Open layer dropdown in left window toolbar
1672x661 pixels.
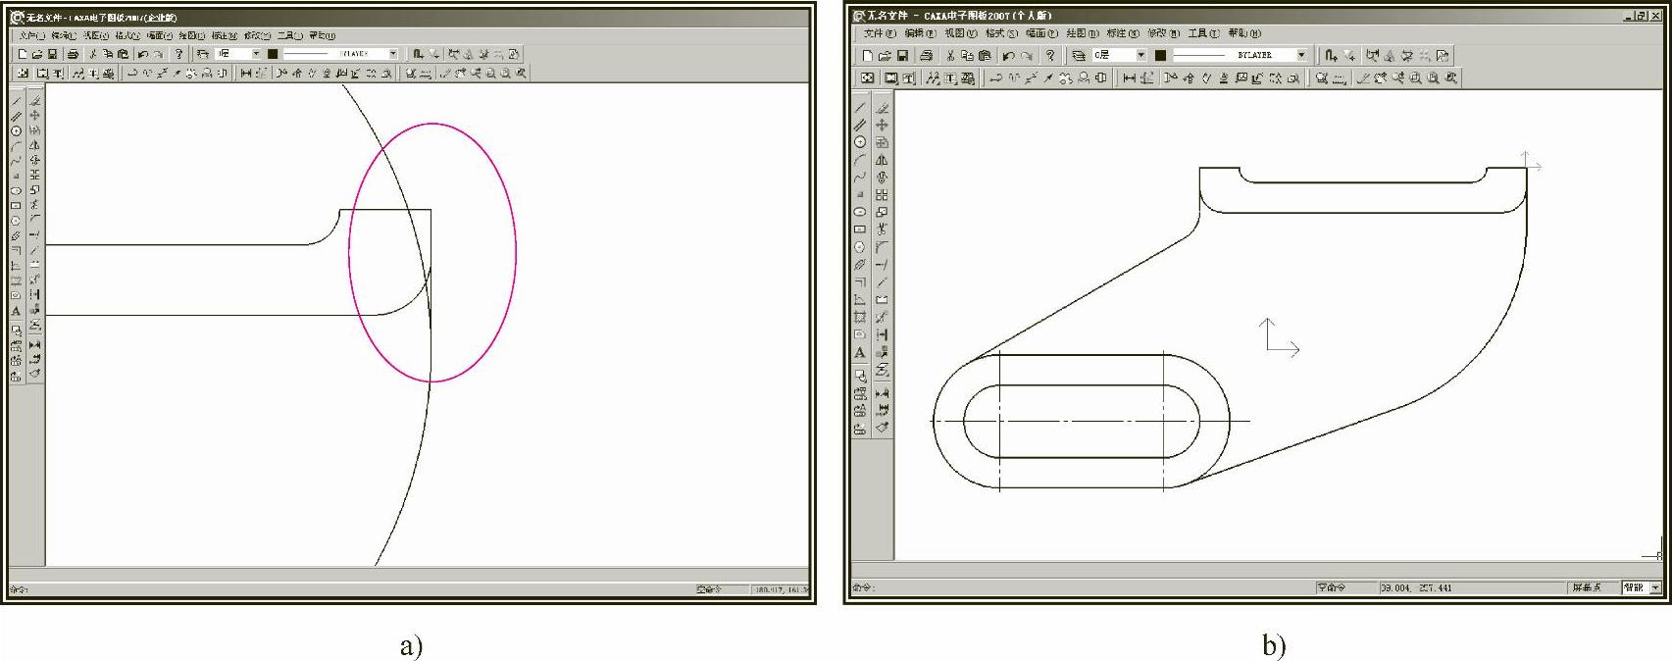[257, 54]
